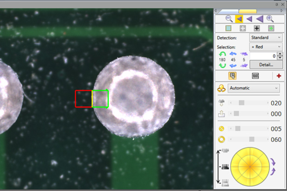Close the side panel
Image resolution: width=287 pixels, height=191 pixels.
click(283, 4)
